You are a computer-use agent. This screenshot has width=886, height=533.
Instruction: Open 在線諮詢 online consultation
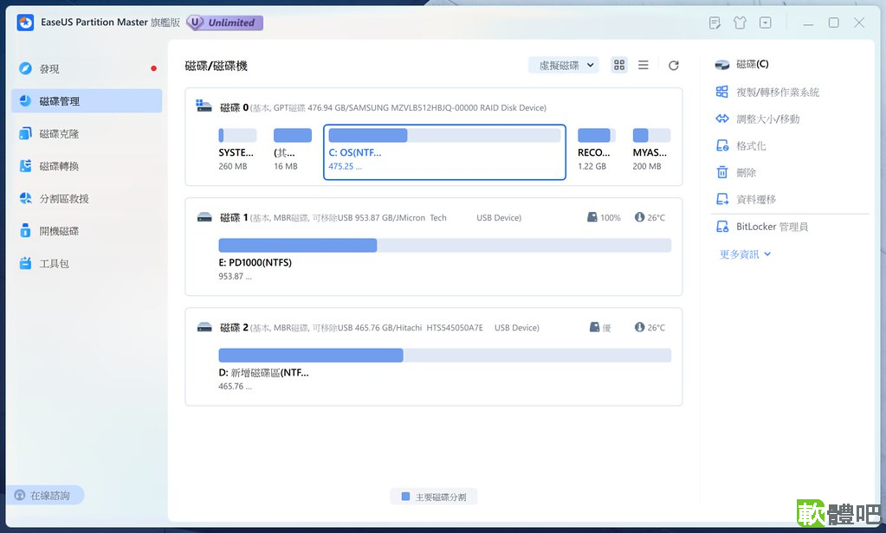pos(46,495)
